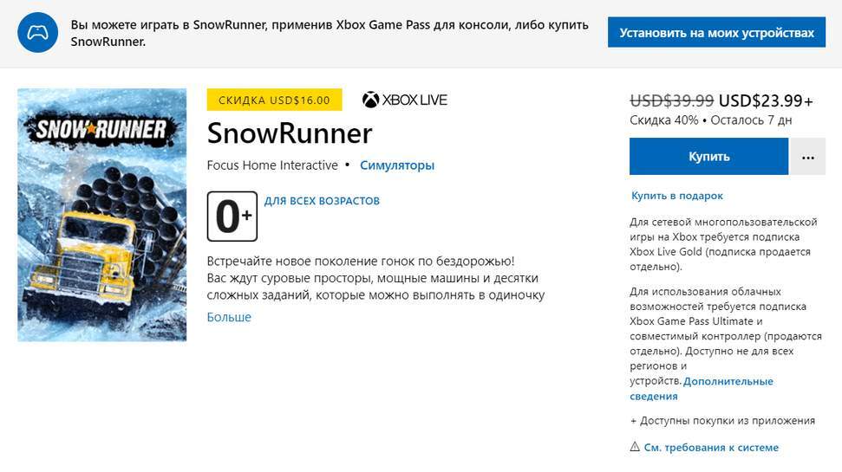Click the Xbox Game Pass banner text
The image size is (842, 472).
[330, 33]
